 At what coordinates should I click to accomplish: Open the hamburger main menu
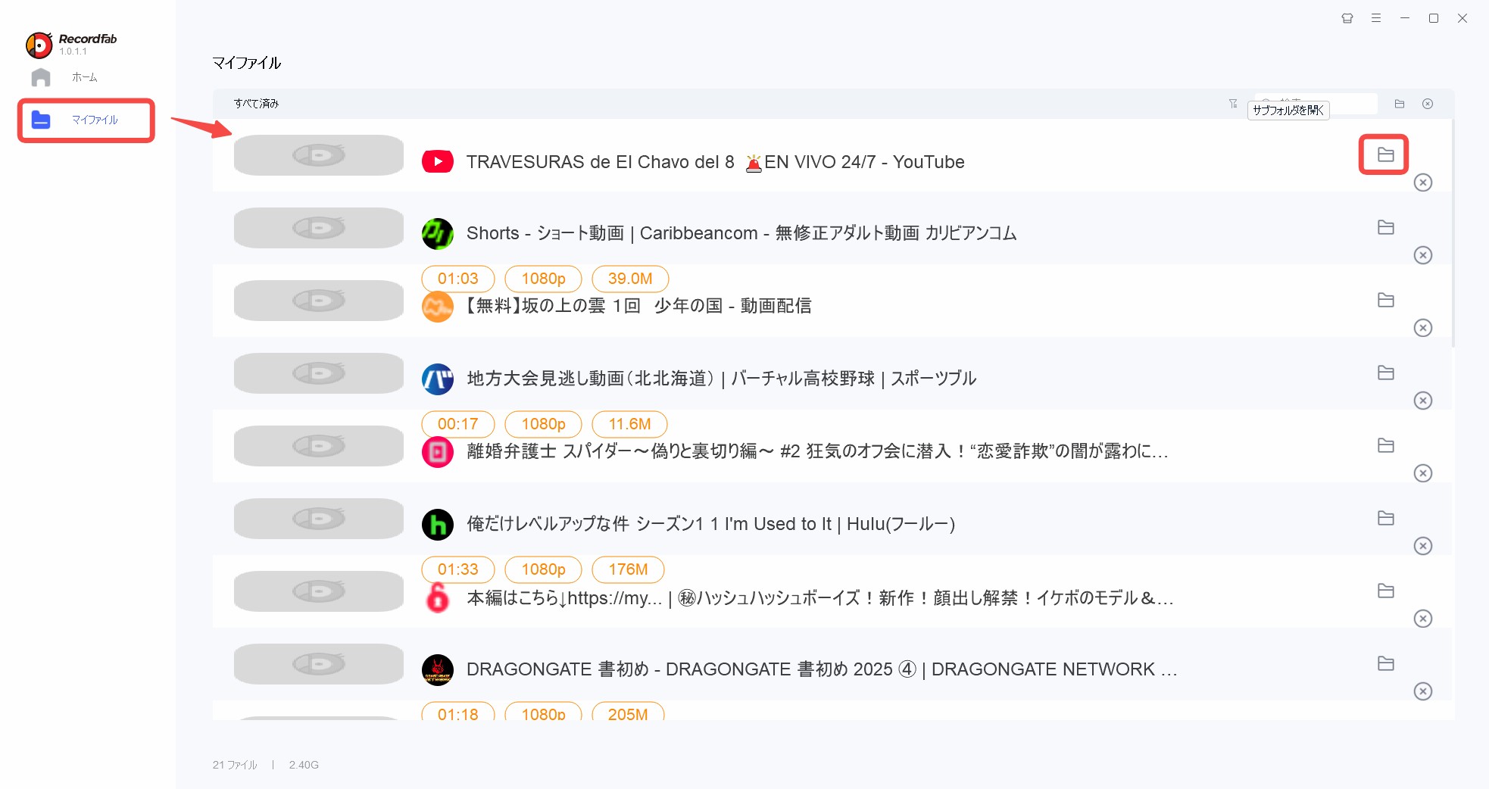pyautogui.click(x=1376, y=18)
